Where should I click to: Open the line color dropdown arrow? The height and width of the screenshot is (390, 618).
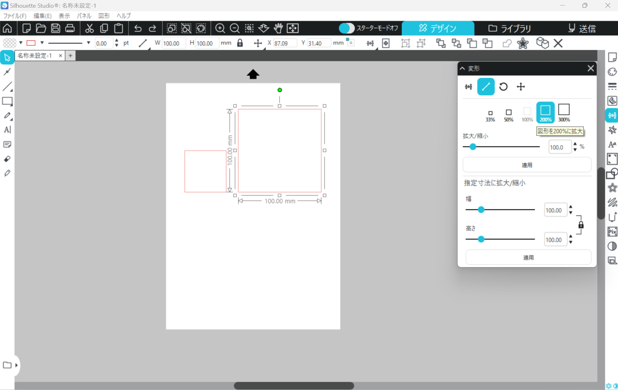click(42, 43)
